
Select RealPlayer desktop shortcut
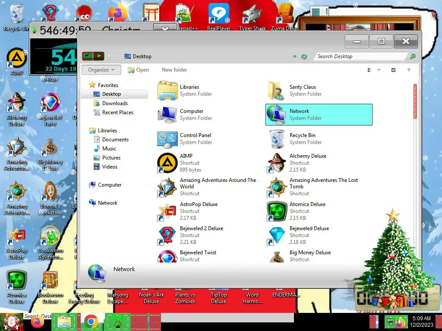coord(219,17)
